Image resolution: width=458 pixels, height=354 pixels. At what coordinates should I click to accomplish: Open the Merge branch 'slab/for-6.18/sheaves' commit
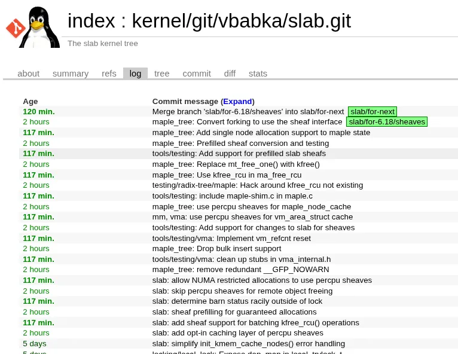pyautogui.click(x=248, y=112)
